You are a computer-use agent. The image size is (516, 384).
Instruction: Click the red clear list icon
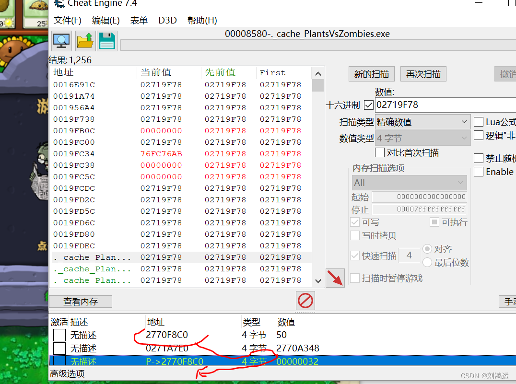tap(305, 301)
